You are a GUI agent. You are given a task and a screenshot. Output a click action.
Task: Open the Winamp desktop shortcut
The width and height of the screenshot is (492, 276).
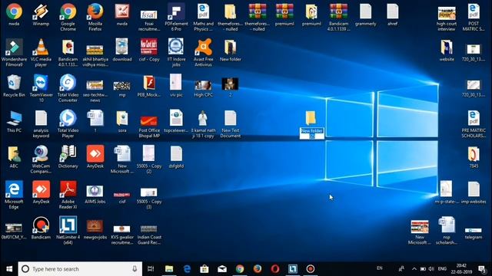[x=41, y=15]
